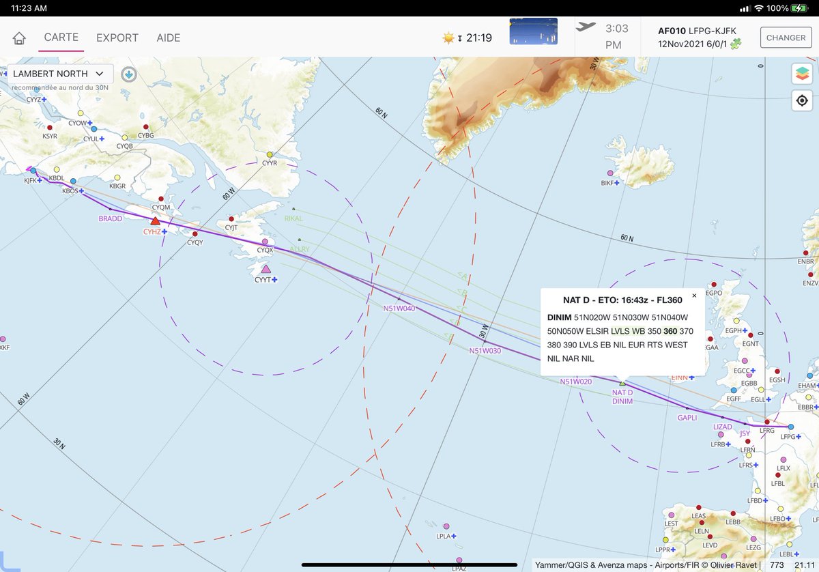The image size is (819, 572).
Task: Tap the ALLRY waypoint label
Action: click(x=299, y=250)
